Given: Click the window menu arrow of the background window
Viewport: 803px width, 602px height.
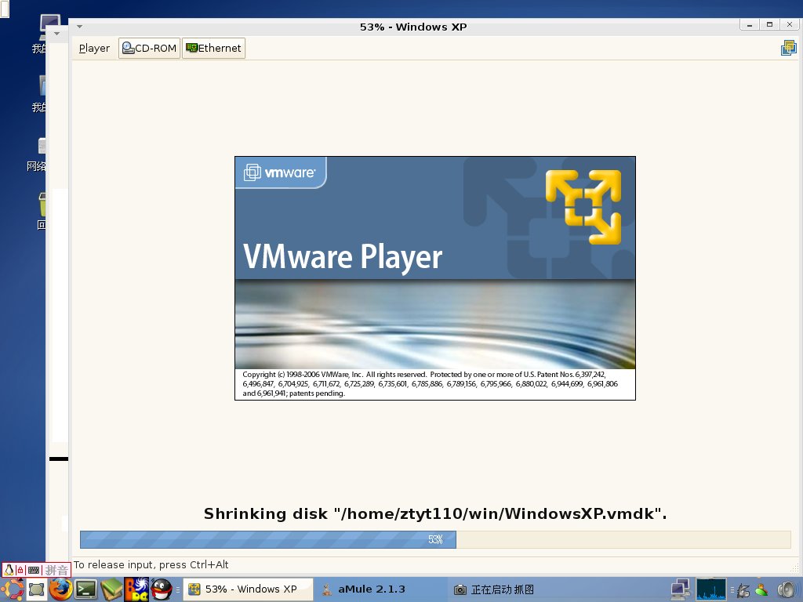Looking at the screenshot, I should (x=56, y=34).
